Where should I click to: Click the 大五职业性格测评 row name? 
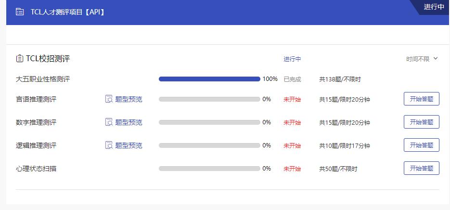[x=43, y=79]
